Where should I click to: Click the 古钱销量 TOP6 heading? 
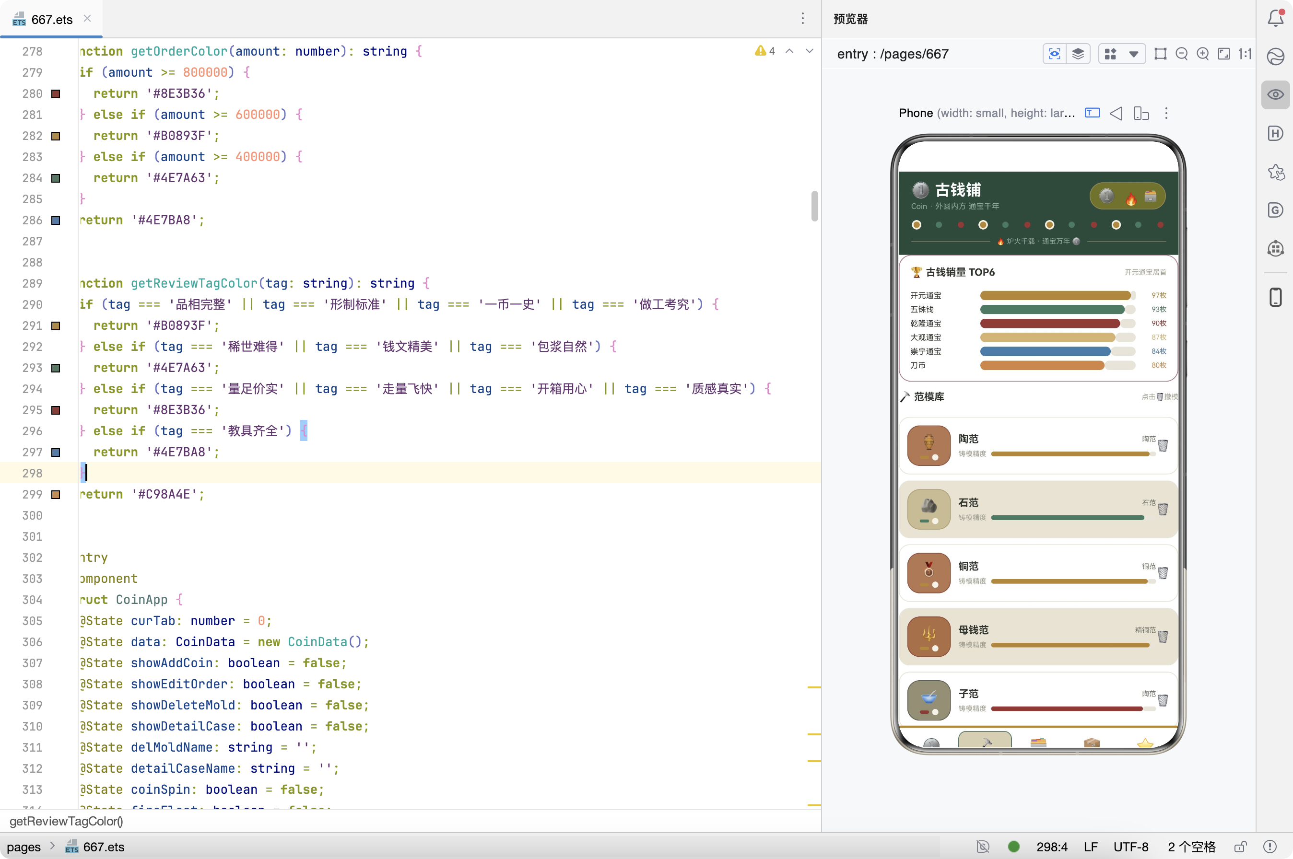pyautogui.click(x=960, y=272)
